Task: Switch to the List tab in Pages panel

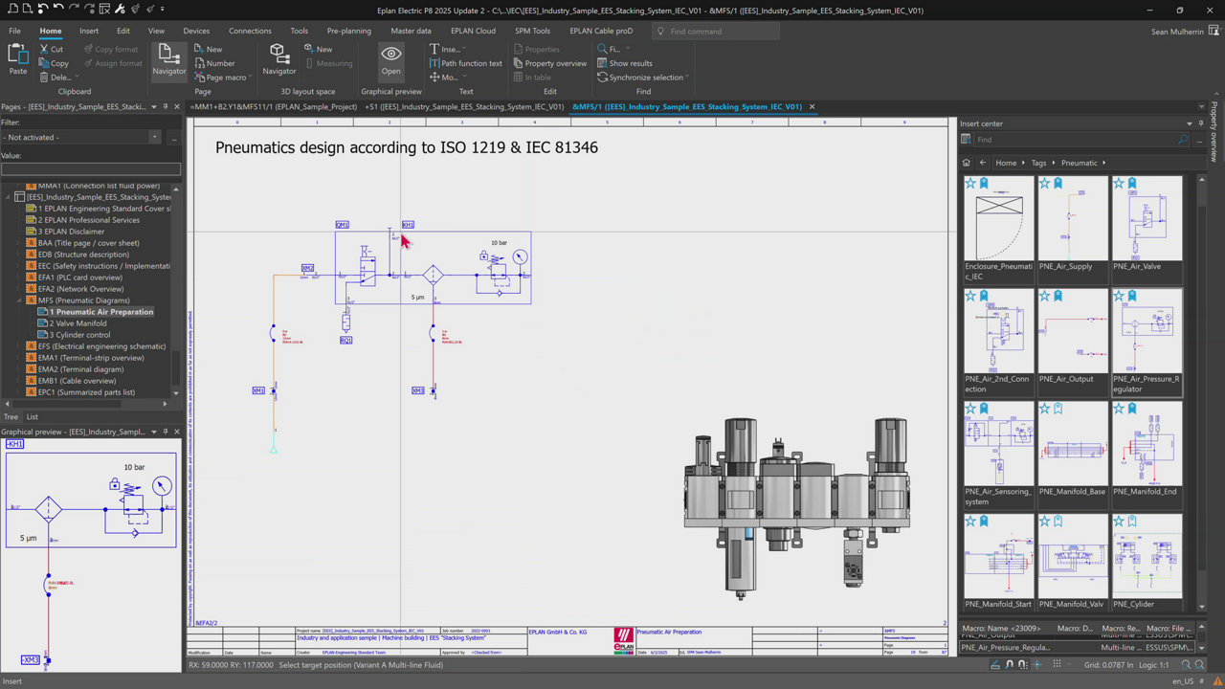Action: (33, 416)
